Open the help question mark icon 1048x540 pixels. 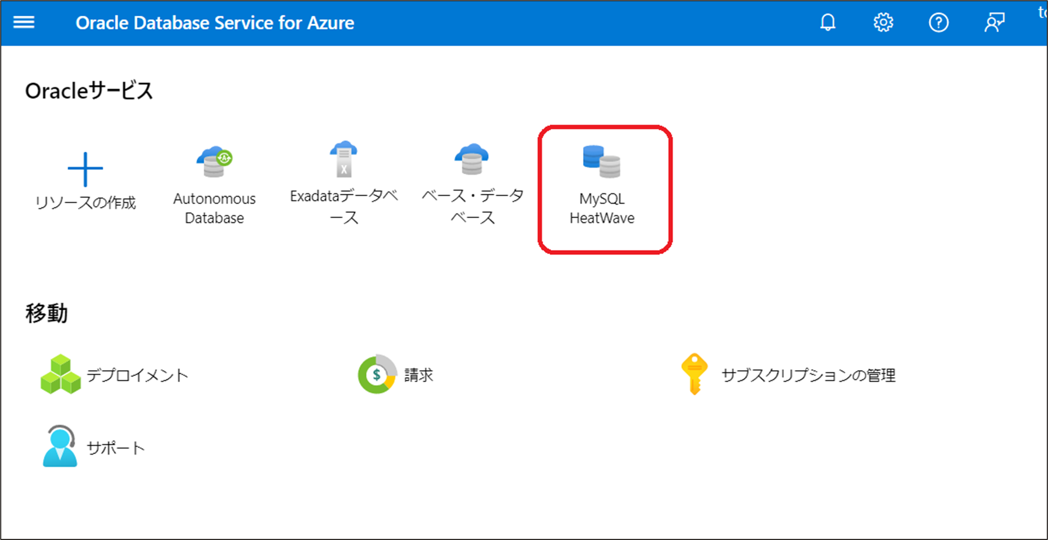pos(938,22)
